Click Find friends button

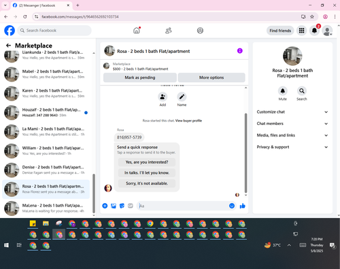[x=280, y=31]
